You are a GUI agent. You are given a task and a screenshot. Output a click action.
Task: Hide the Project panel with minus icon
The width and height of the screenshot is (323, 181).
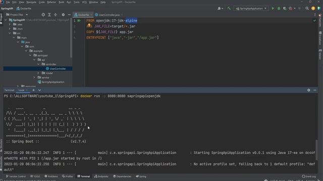(x=69, y=15)
